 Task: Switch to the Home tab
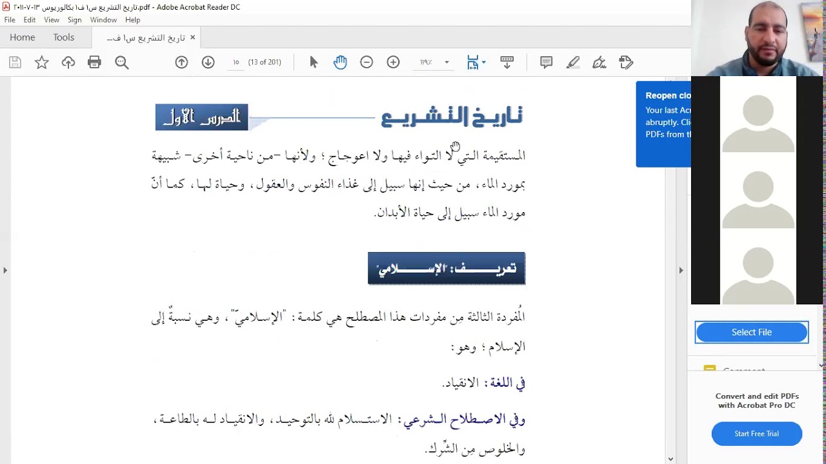tap(23, 37)
